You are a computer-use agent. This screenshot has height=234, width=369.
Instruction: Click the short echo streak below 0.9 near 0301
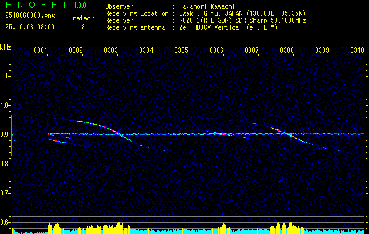pyautogui.click(x=57, y=141)
